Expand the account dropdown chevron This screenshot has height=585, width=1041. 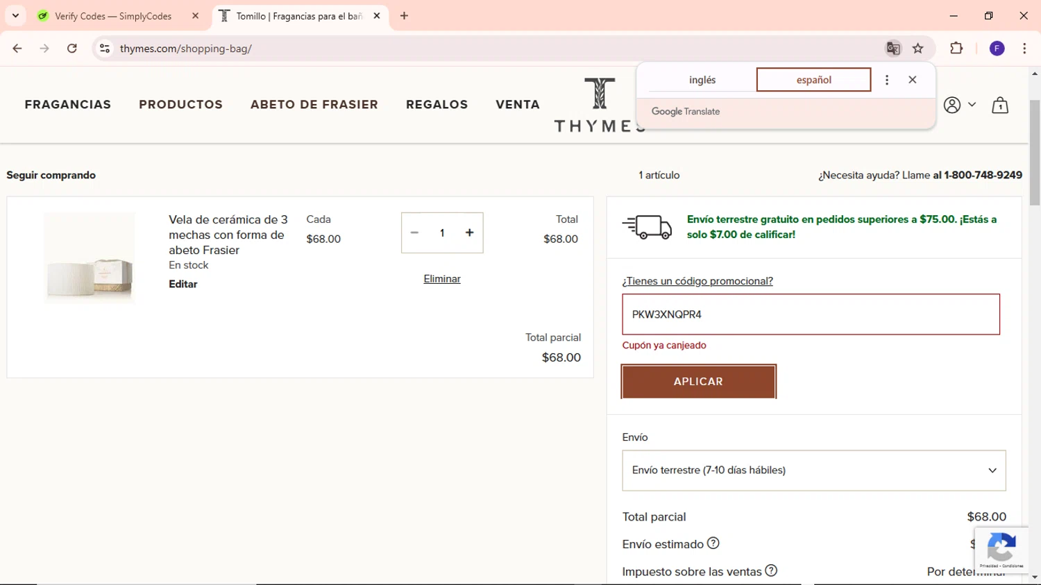tap(972, 105)
